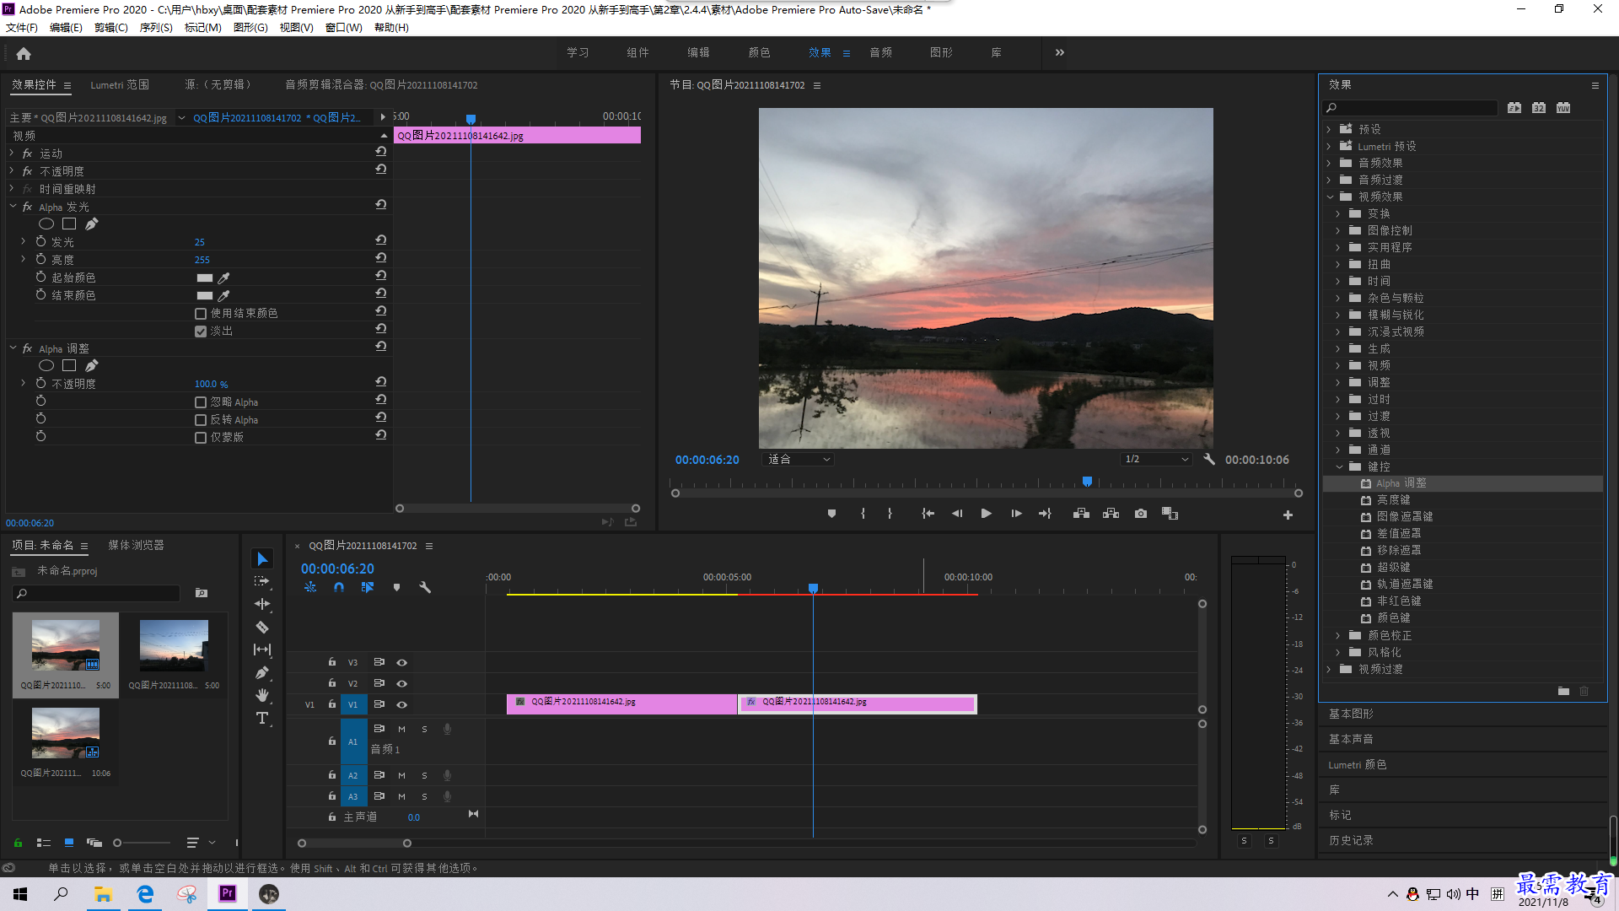Expand the 运动 effect properties
This screenshot has width=1619, height=911.
pos(12,154)
